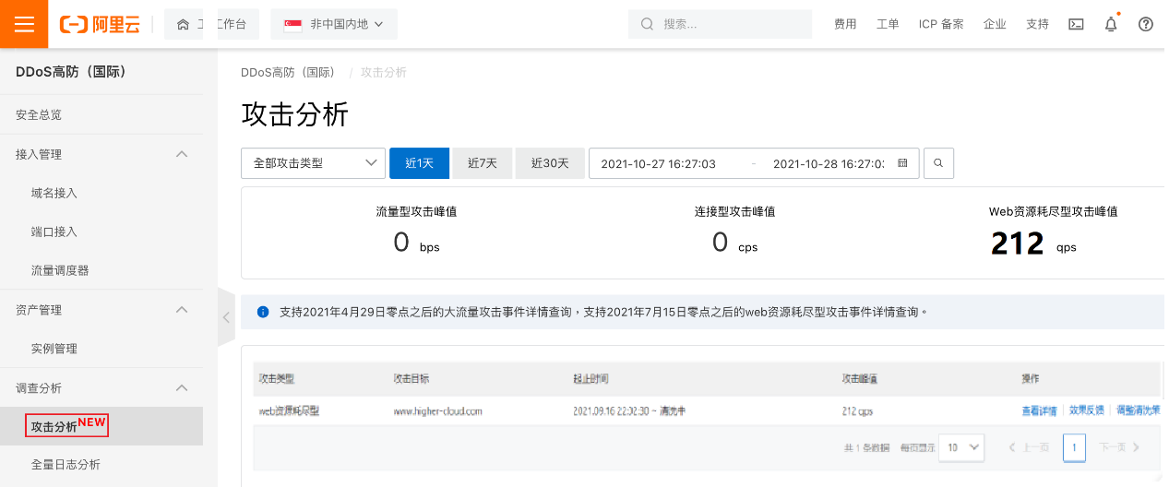Open 全量日志分析 in the sidebar
The width and height of the screenshot is (1169, 487).
coord(66,465)
